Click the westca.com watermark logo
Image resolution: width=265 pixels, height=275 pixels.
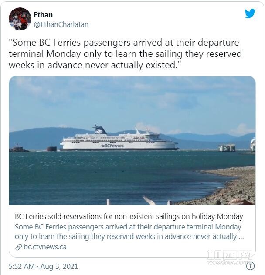pos(230,257)
